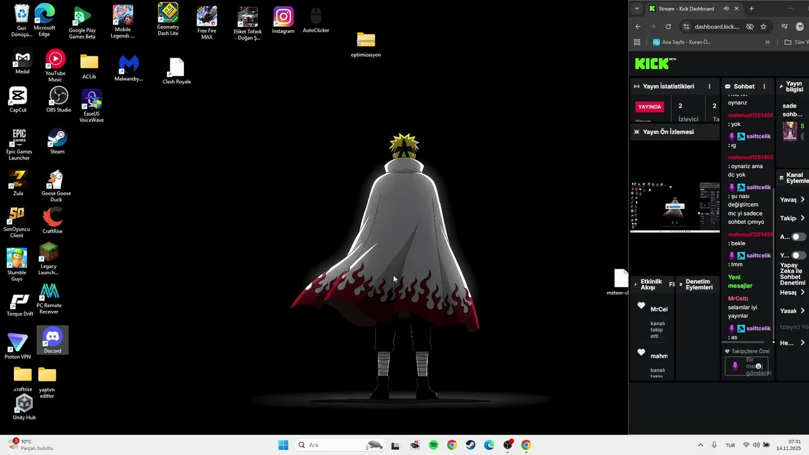The image size is (809, 455).
Task: Toggle the first switch under Kanal Eylemleri
Action: pyautogui.click(x=799, y=237)
